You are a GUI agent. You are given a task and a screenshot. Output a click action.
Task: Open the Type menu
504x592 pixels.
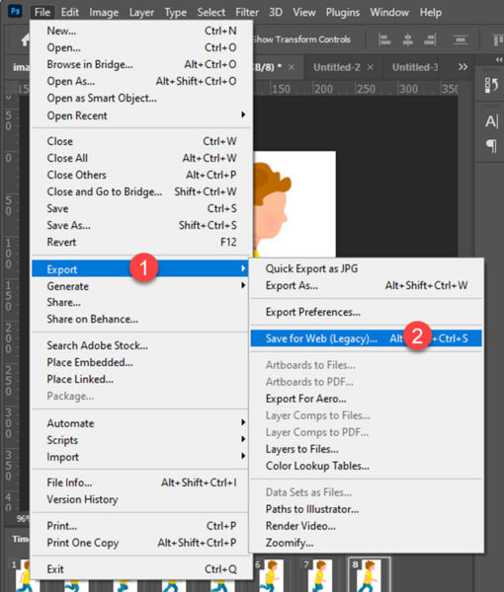175,13
